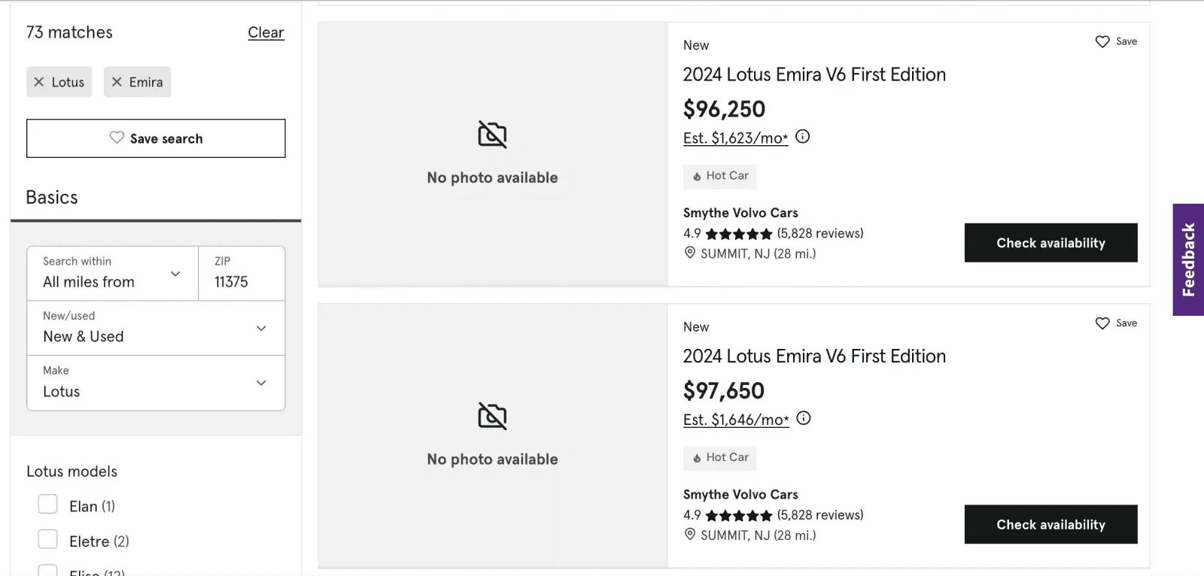Tick the Elan model checkbox
This screenshot has width=1204, height=576.
coord(48,505)
